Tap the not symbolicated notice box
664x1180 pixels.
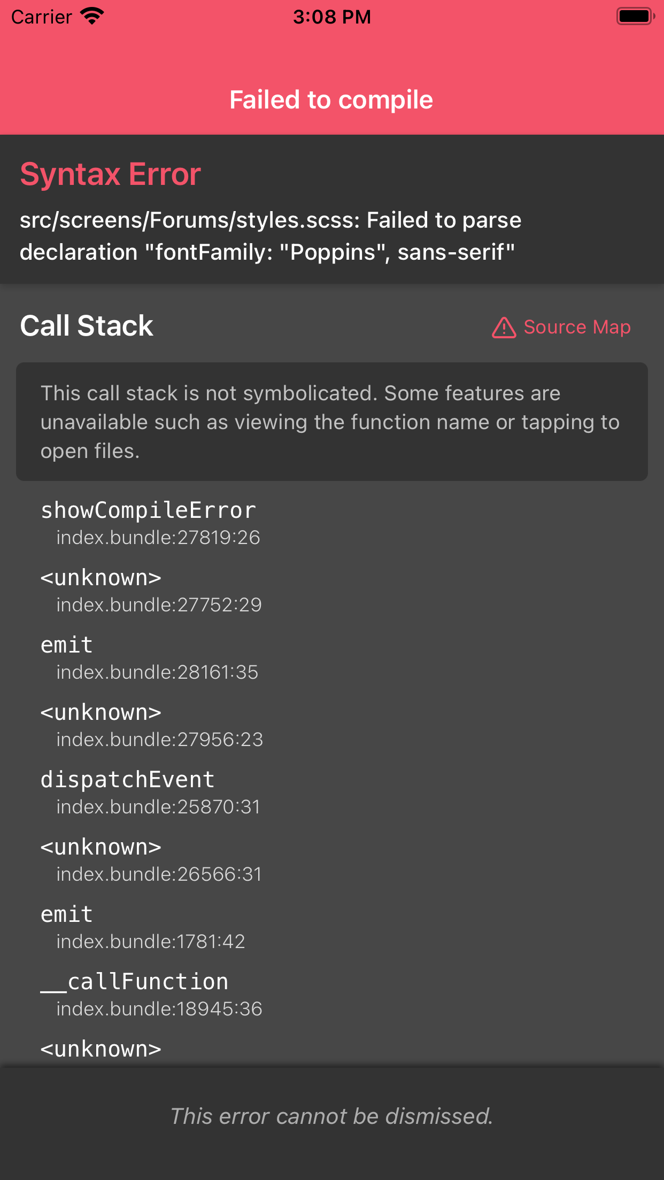331,422
